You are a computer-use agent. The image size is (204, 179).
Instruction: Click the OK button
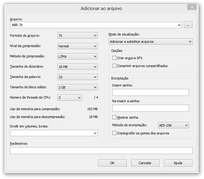(x=112, y=163)
